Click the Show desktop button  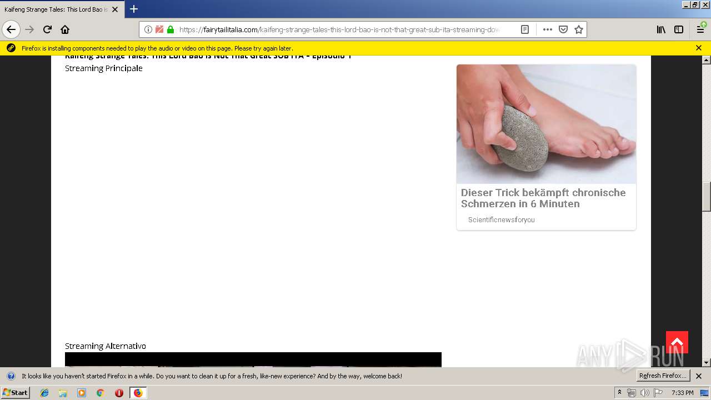(705, 393)
